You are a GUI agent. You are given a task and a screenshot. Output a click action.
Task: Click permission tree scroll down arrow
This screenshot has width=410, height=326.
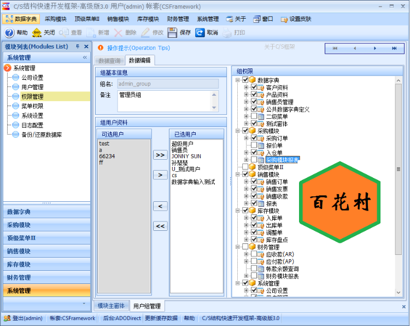(398, 293)
